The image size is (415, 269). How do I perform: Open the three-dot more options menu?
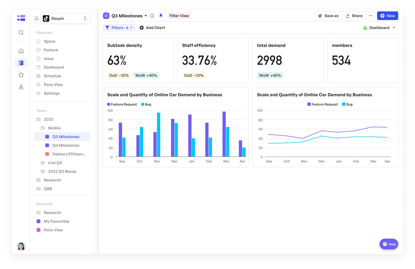click(x=371, y=16)
